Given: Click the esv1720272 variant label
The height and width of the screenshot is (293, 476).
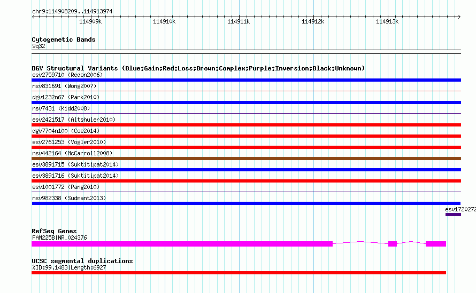Looking at the screenshot, I should [x=460, y=209].
